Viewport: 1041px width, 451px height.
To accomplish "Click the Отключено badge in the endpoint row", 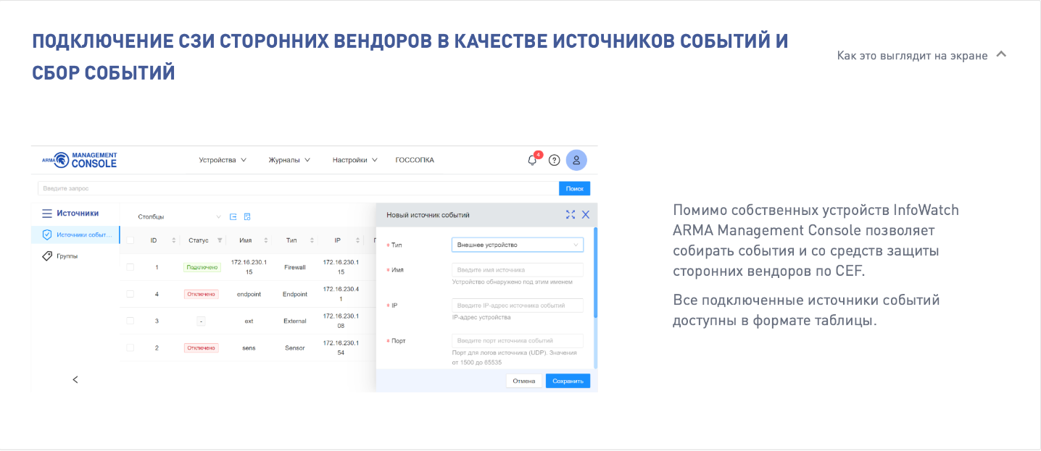I will (x=201, y=294).
